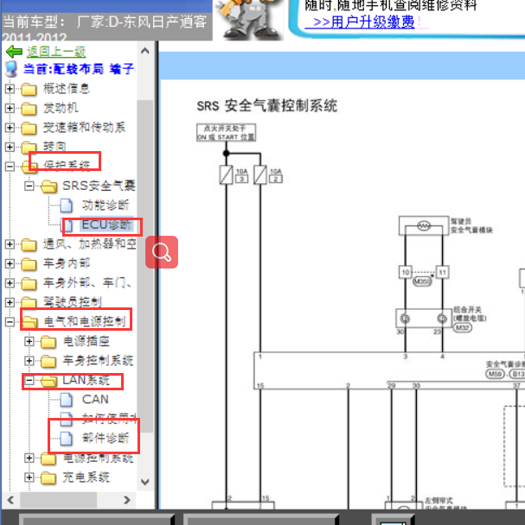Click the tree horizontal scrollbar thumb
Screen dimensions: 525x525
[x=58, y=500]
